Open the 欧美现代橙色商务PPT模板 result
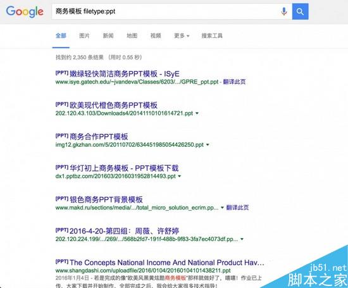348x288 pixels. tap(113, 105)
